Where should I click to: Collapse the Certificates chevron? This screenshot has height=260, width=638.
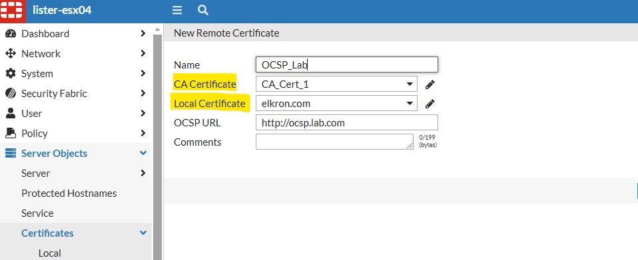tap(143, 233)
